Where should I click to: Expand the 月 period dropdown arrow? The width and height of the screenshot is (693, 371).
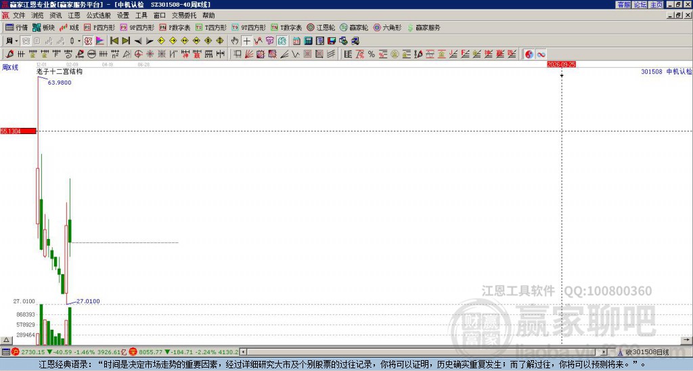tap(17, 41)
